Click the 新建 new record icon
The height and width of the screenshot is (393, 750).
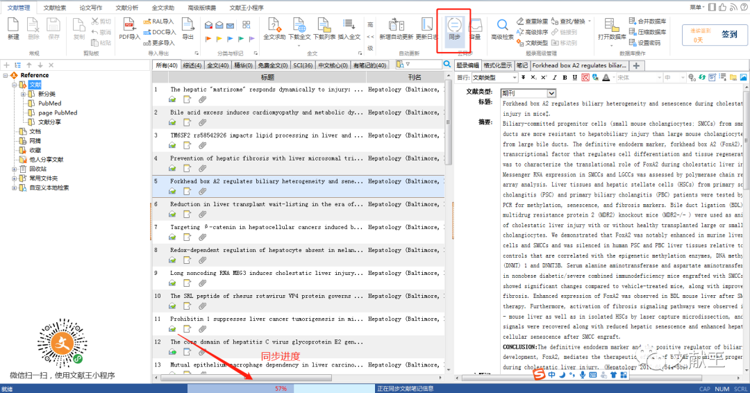pos(13,28)
